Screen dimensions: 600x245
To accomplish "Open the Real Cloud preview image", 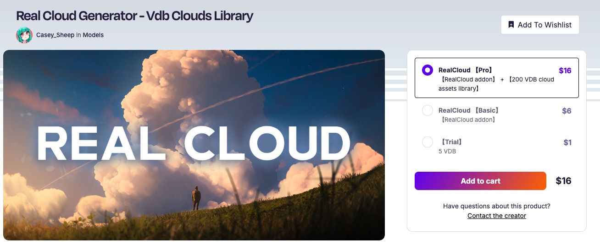I will click(x=194, y=145).
